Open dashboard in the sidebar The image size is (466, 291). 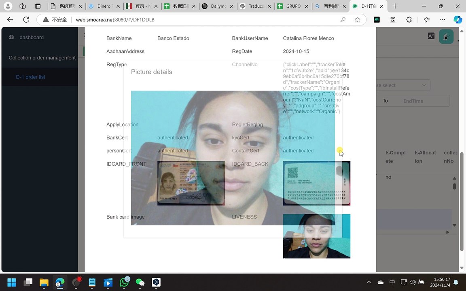[x=32, y=38]
